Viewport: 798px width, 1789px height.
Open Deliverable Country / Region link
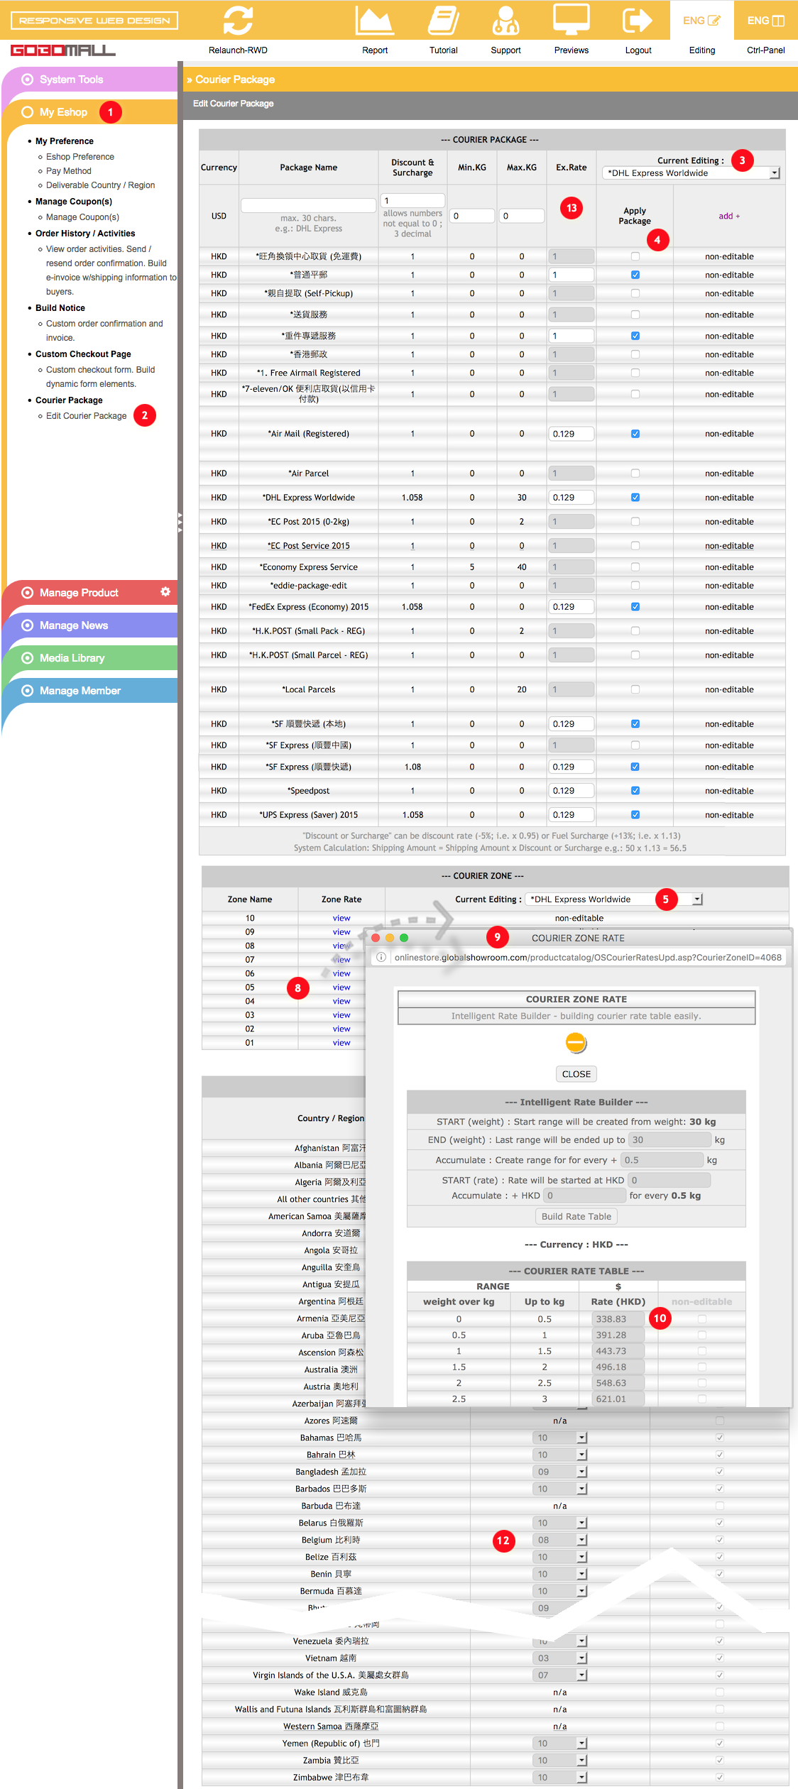101,185
